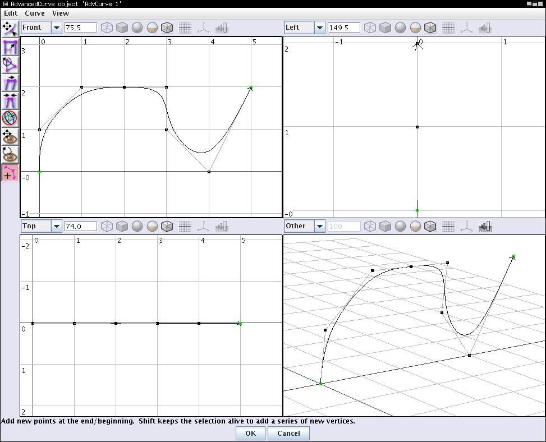
Task: Set Top view to wireframe display
Action: [x=107, y=227]
